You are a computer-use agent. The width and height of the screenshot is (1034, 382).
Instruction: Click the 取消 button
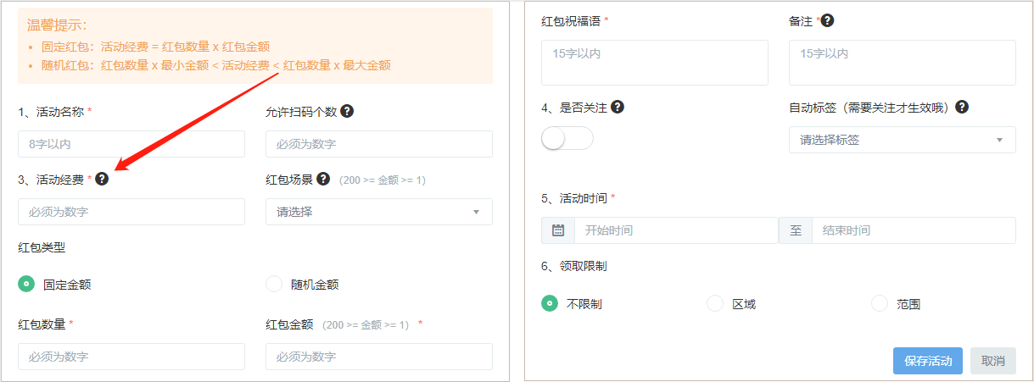992,361
